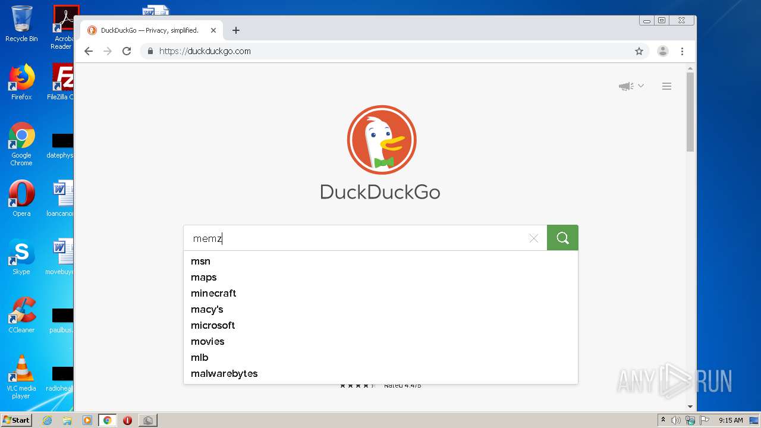This screenshot has height=428, width=761.
Task: View site info via padlock icon
Action: click(150, 51)
